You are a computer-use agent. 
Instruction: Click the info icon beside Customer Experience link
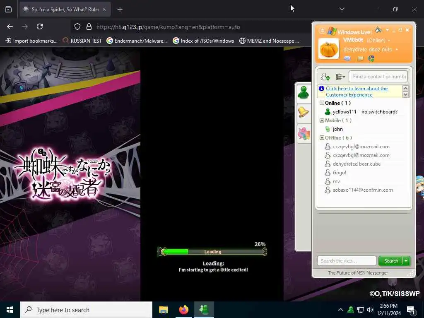321,89
